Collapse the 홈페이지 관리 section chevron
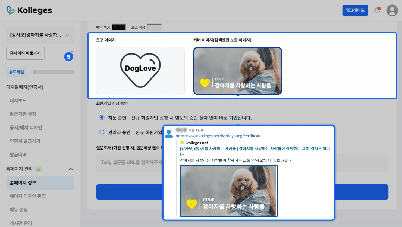The image size is (402, 227). pyautogui.click(x=71, y=169)
